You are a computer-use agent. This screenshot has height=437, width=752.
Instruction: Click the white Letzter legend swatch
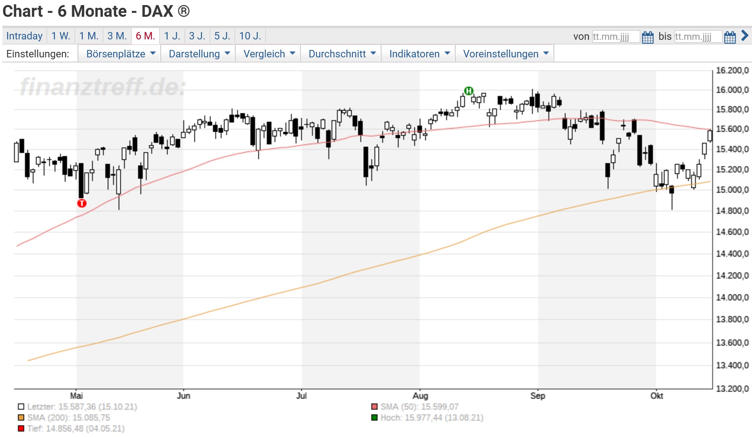click(x=21, y=407)
